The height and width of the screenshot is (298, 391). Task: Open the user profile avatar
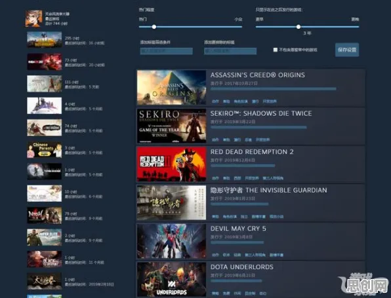point(33,18)
